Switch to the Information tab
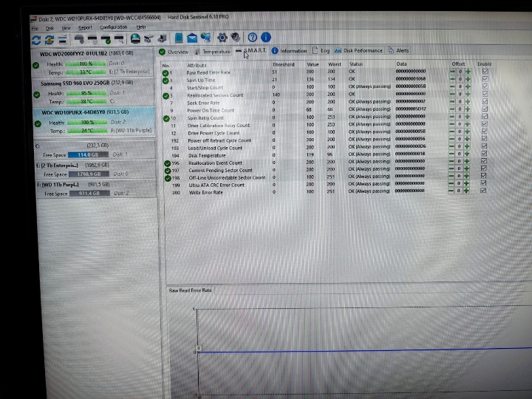Viewport: 532px width, 399px height. (289, 51)
